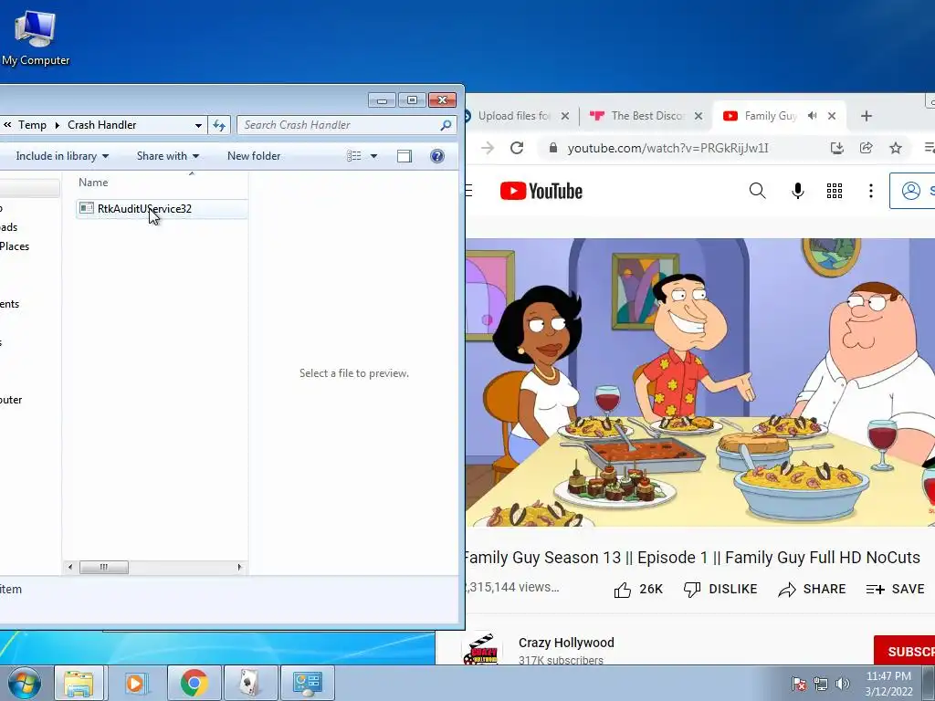Viewport: 935px width, 701px height.
Task: Open Windows Explorer from taskbar
Action: (x=79, y=683)
